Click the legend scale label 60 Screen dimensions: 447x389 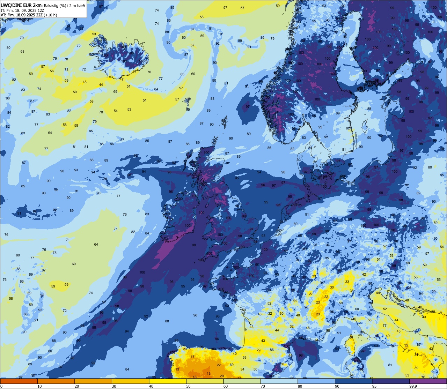[x=226, y=386]
